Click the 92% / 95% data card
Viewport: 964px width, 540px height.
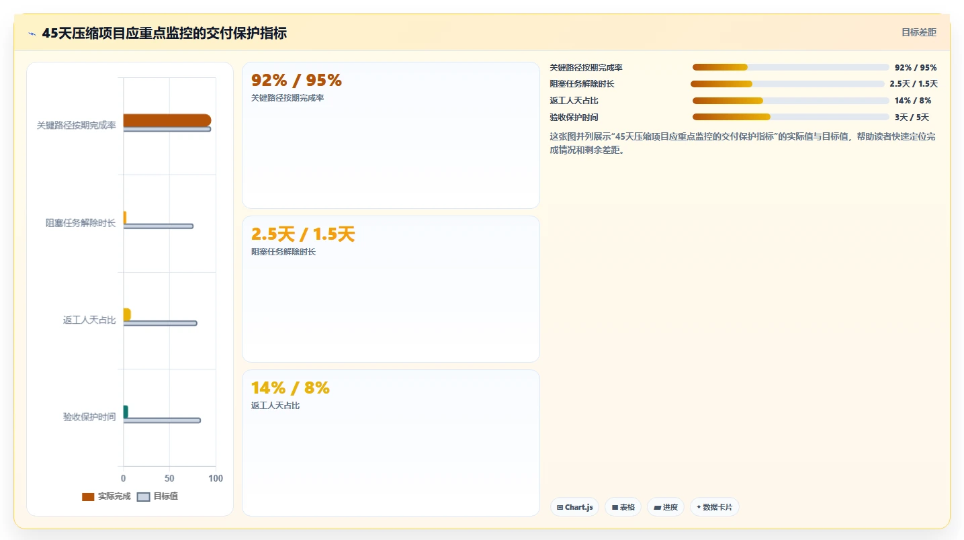(391, 135)
